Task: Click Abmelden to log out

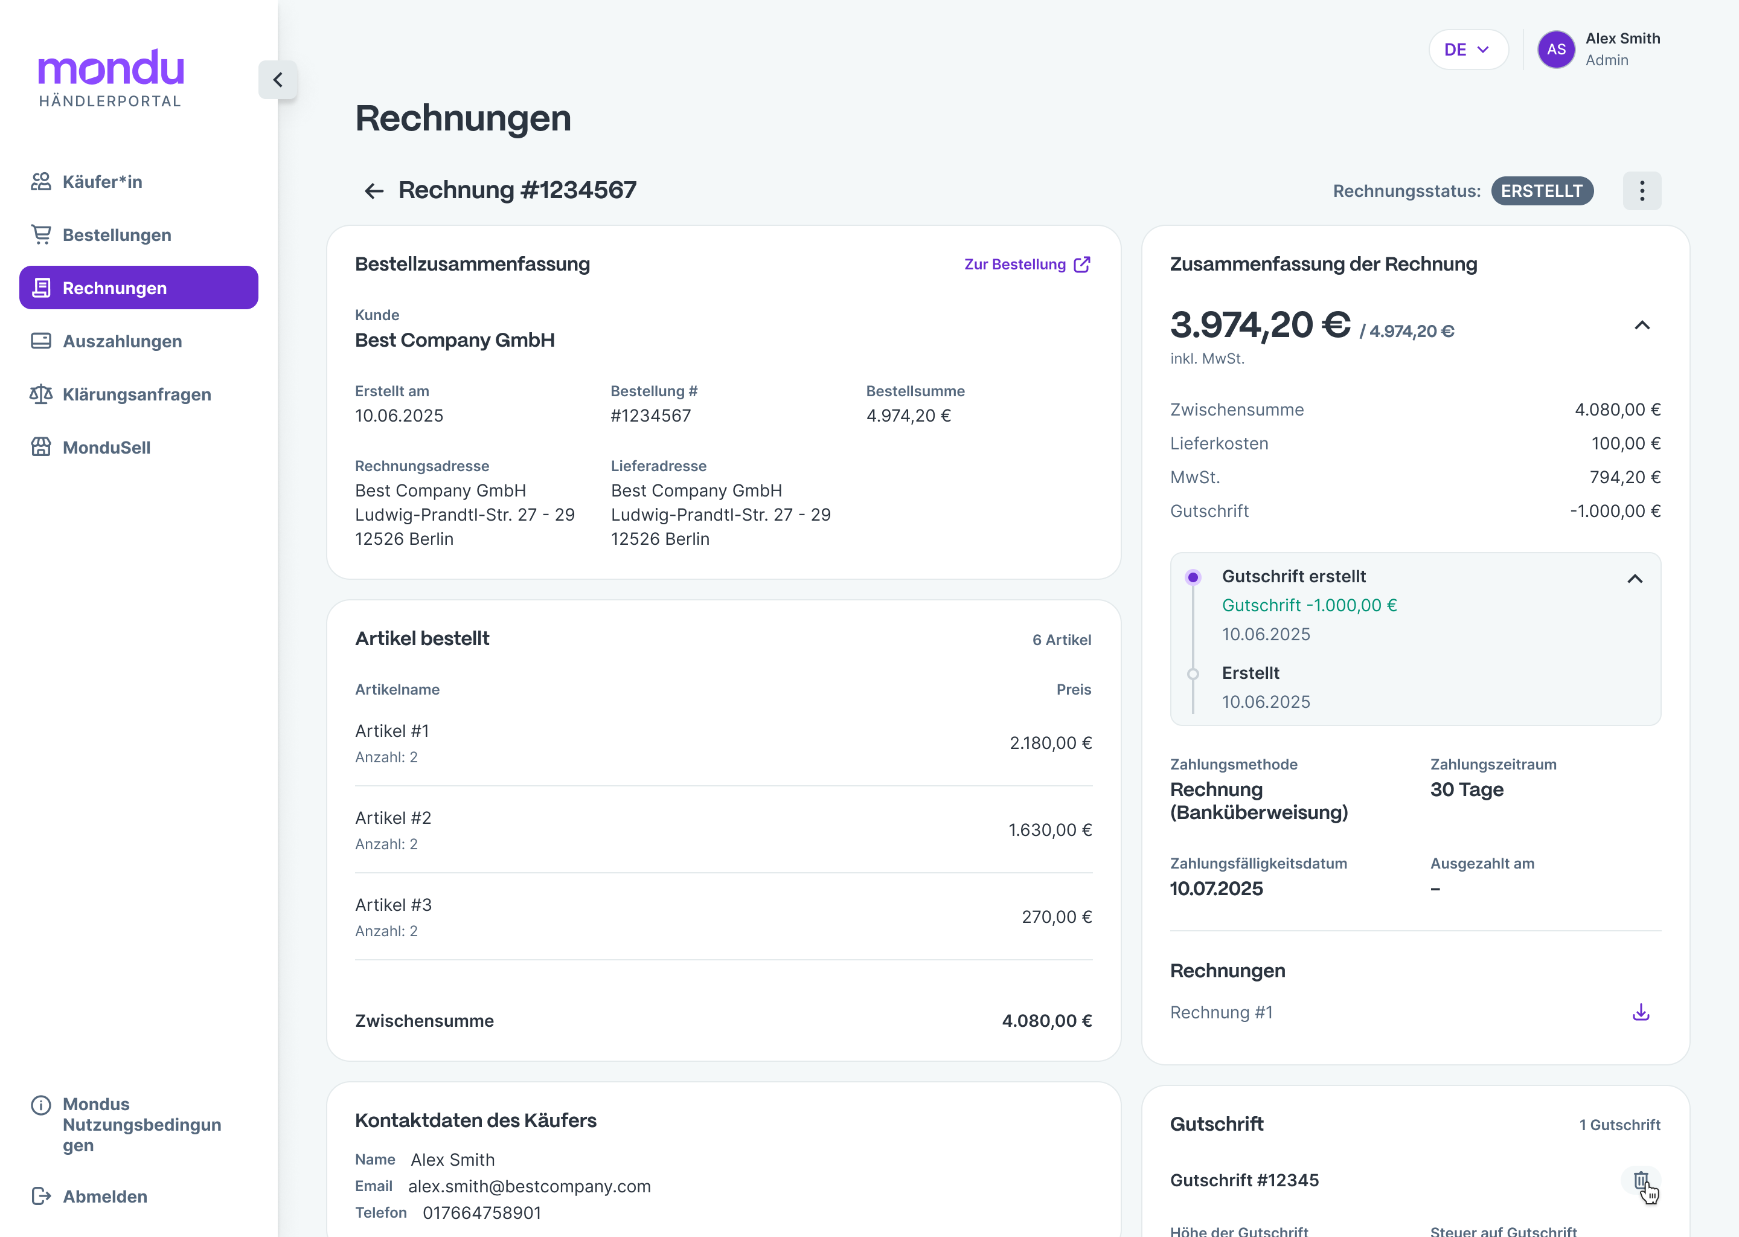Action: pos(104,1196)
